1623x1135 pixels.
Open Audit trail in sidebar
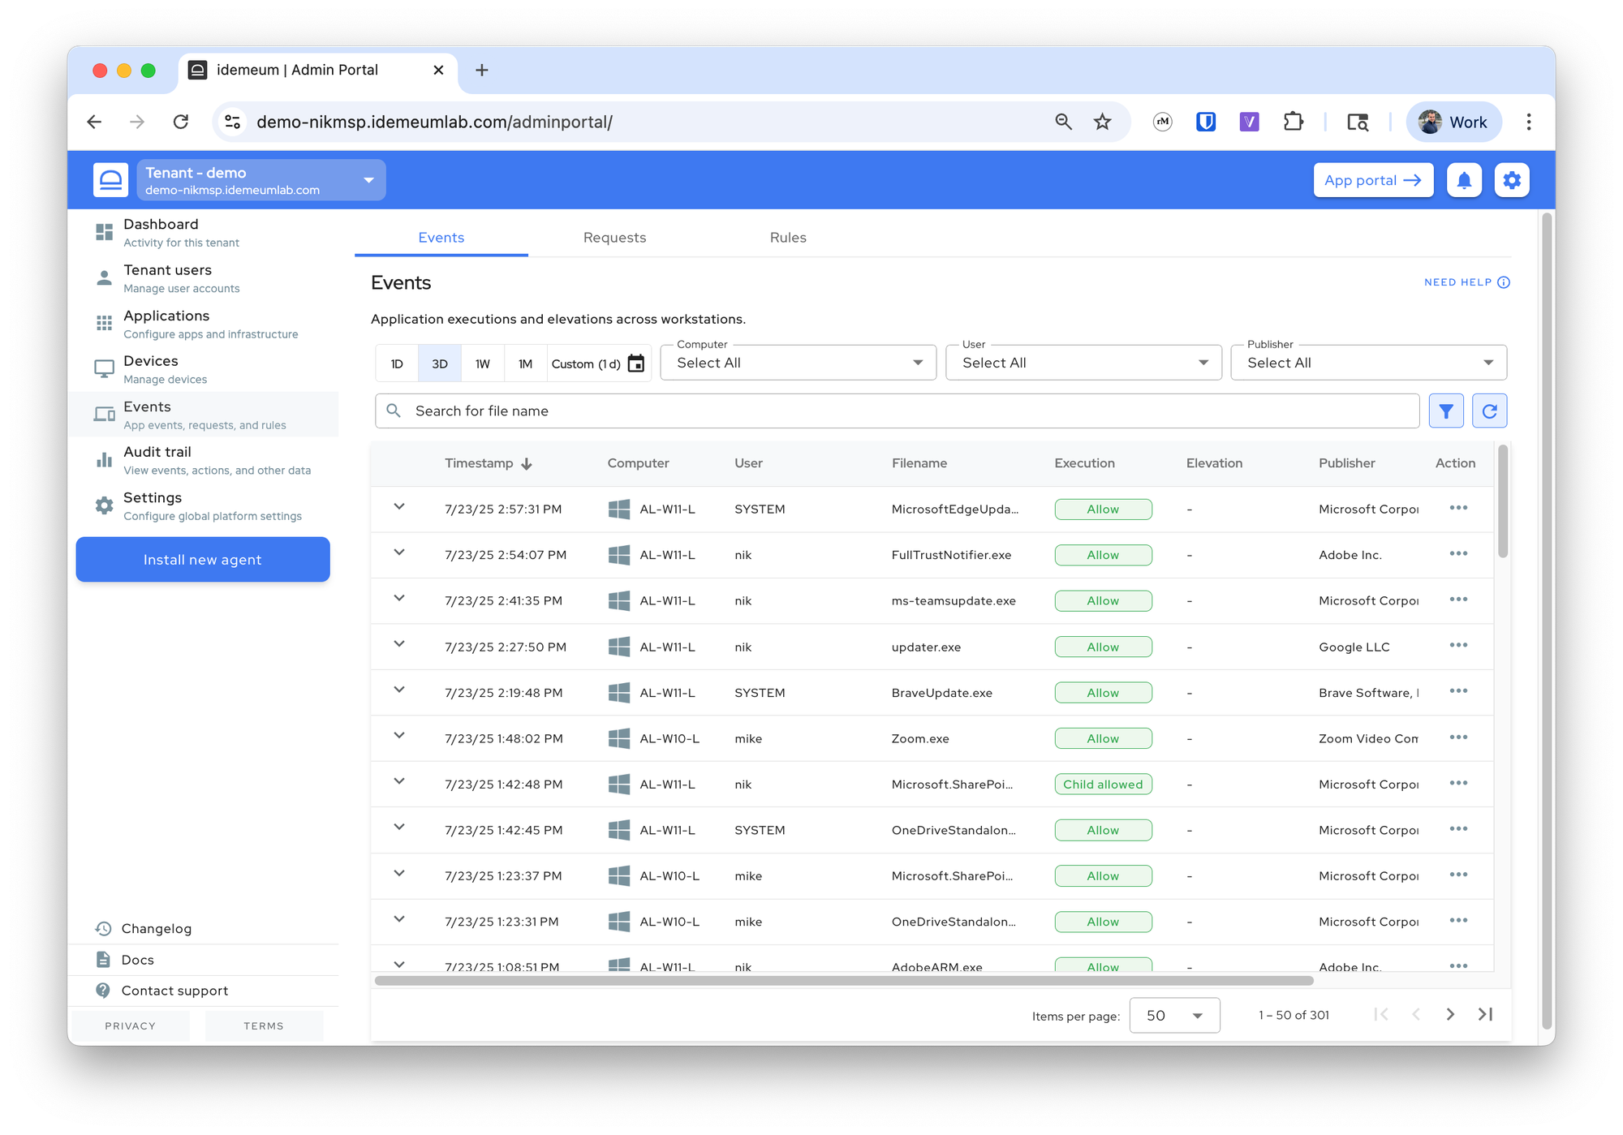coord(204,460)
